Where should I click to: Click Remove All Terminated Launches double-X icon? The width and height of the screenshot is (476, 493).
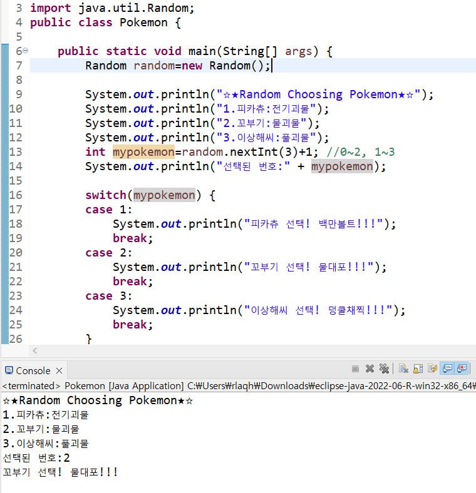coord(384,368)
